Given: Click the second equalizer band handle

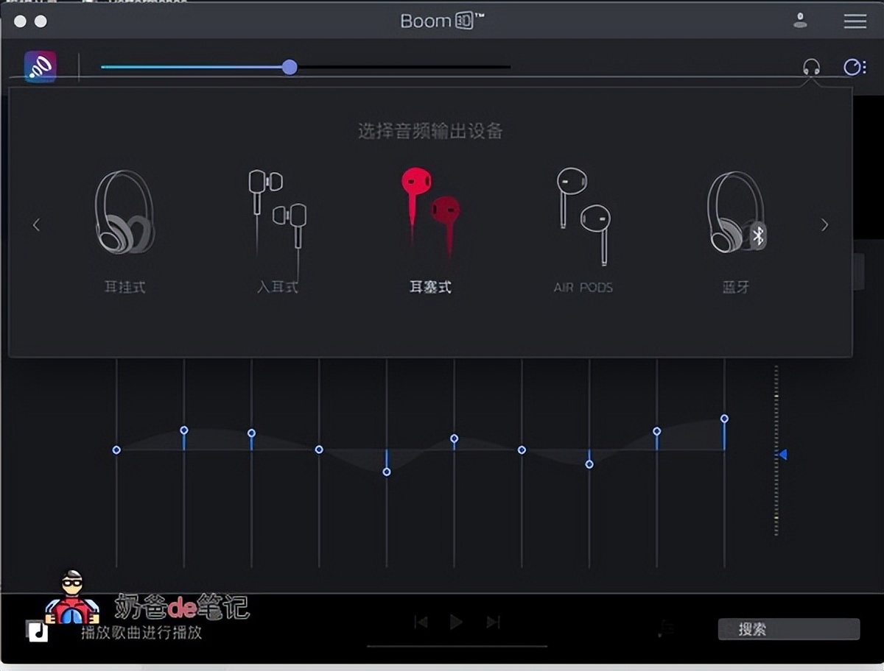Looking at the screenshot, I should [x=184, y=430].
